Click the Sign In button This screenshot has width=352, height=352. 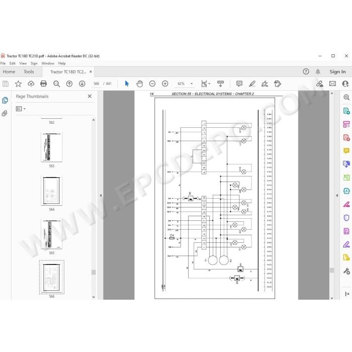pos(337,71)
